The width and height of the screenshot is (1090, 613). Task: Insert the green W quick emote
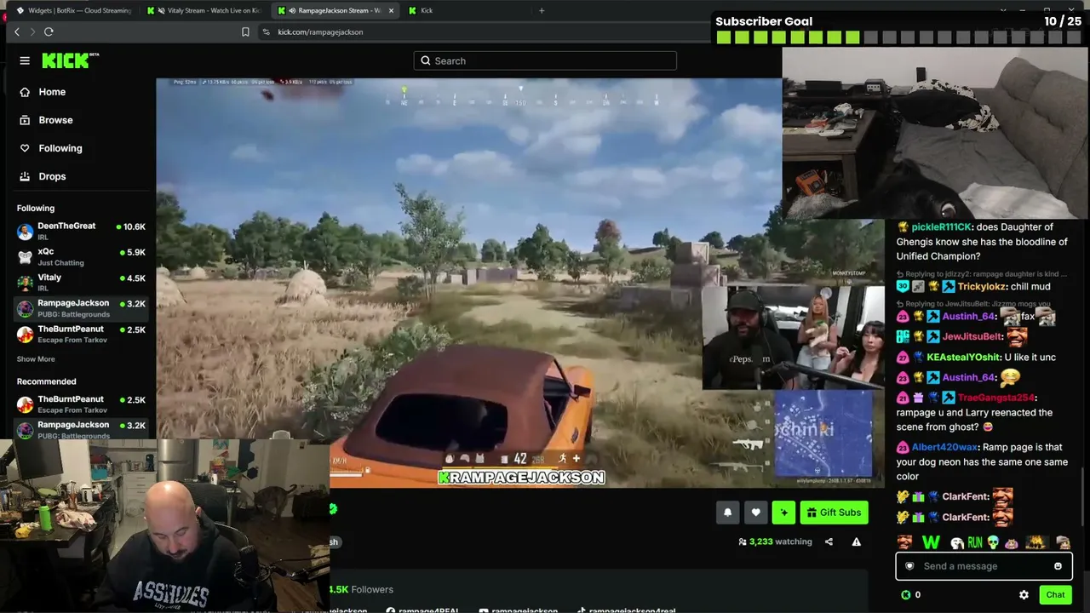pos(931,541)
